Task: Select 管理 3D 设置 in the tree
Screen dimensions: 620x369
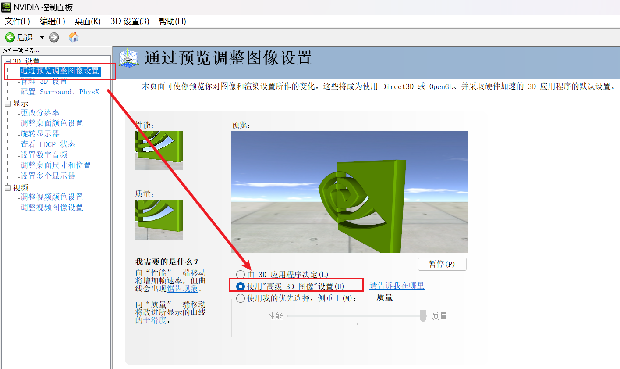Action: (x=44, y=81)
